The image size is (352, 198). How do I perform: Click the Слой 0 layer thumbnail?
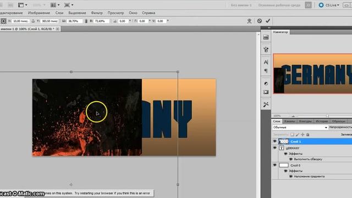click(284, 165)
